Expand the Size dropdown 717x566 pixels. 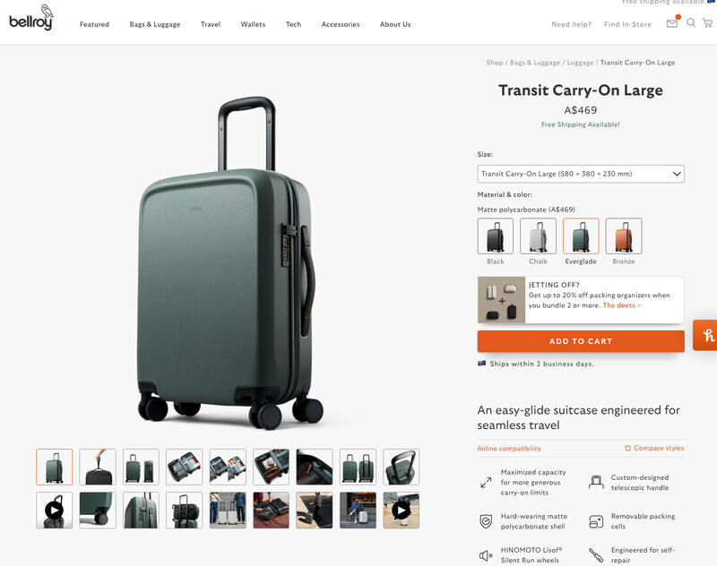click(581, 174)
